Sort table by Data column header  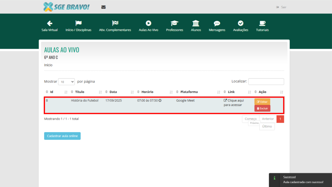[113, 92]
